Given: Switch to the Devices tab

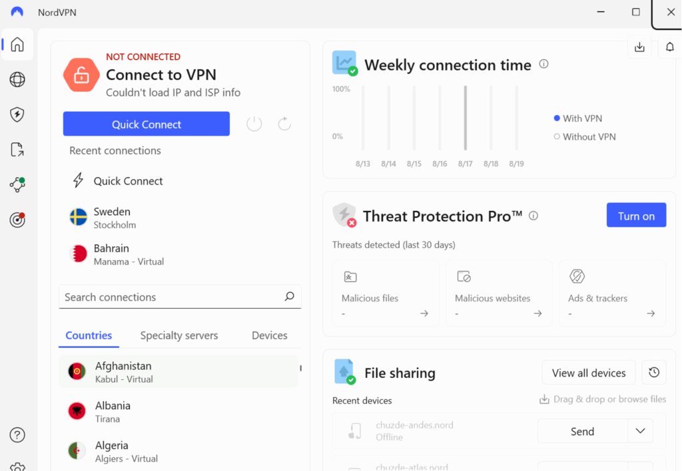Looking at the screenshot, I should point(270,335).
